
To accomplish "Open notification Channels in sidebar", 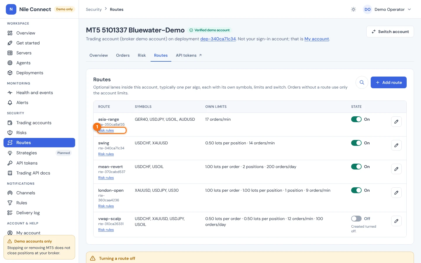I will point(39,193).
